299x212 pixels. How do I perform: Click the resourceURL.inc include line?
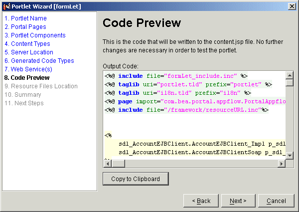186,110
